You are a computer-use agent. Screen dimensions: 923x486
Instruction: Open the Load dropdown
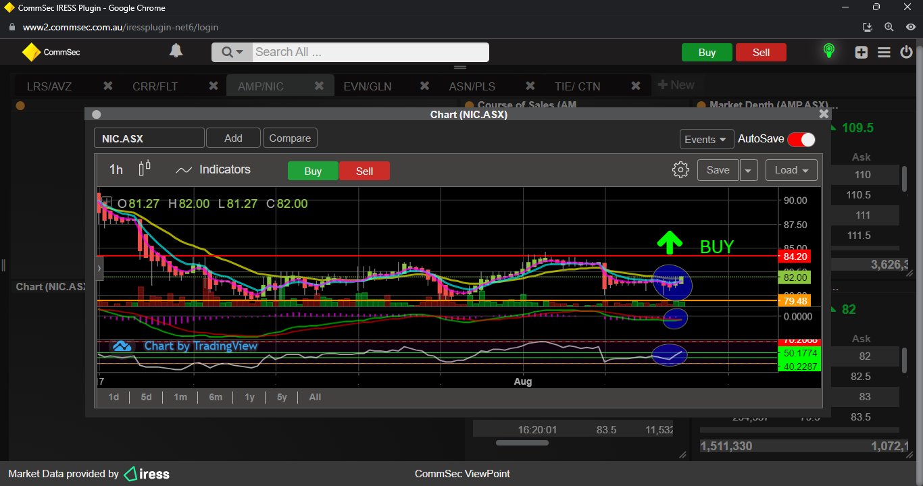pos(791,170)
